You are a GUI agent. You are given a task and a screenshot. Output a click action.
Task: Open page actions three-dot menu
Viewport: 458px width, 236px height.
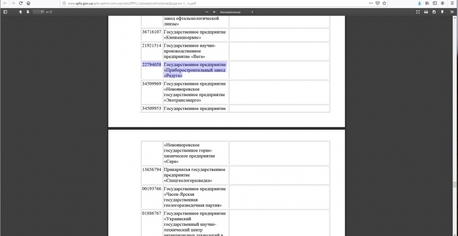[370, 3]
